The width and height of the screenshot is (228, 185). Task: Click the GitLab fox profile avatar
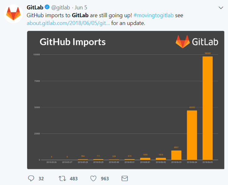(13, 13)
